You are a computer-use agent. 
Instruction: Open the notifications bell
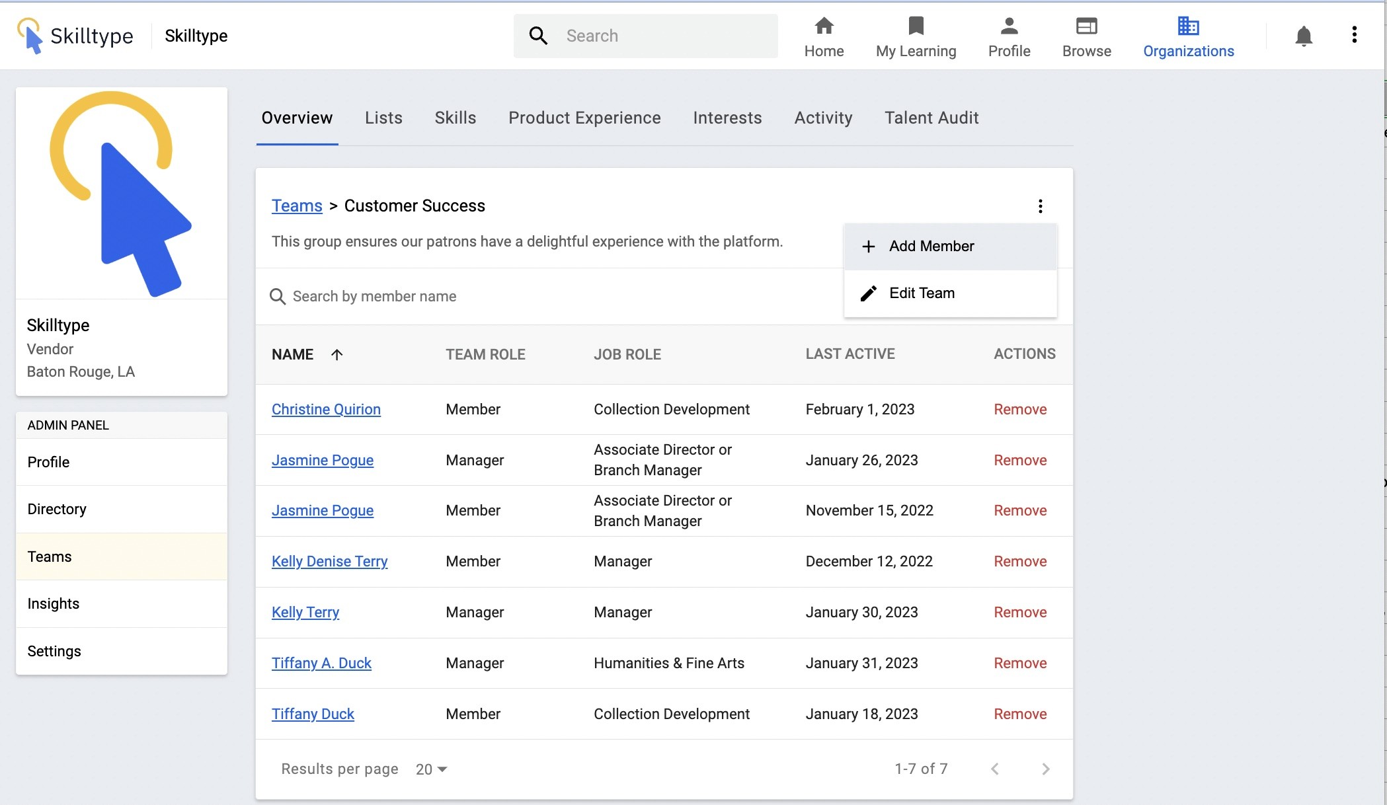coord(1303,36)
